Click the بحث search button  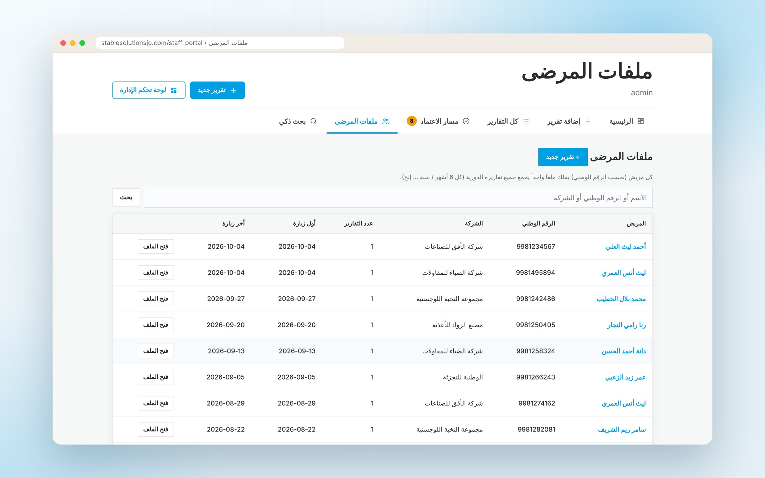[126, 198]
